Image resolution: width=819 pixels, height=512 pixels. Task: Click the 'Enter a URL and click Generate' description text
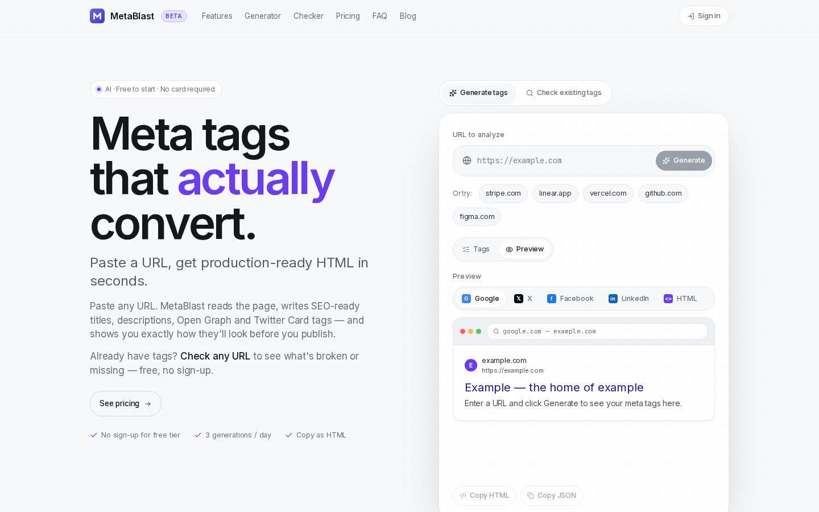point(573,403)
